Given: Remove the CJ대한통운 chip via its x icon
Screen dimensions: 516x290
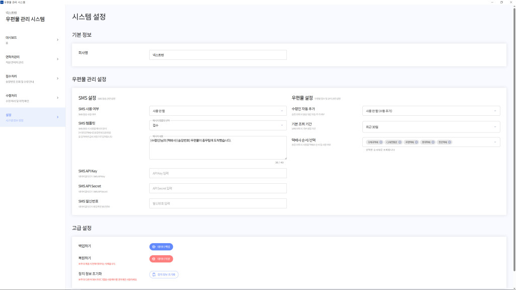Looking at the screenshot, I should (400, 142).
